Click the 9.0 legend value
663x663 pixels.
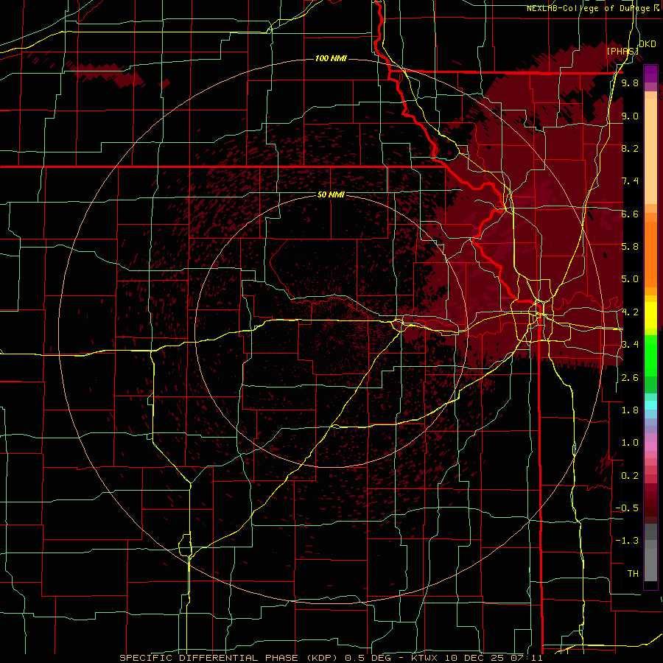point(630,116)
